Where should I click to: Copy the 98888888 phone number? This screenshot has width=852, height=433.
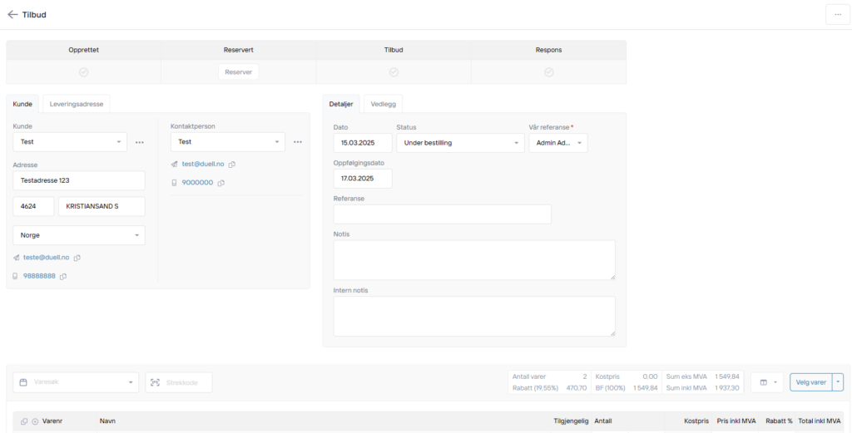point(63,277)
